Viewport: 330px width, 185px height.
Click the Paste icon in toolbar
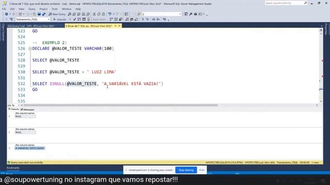click(103, 14)
